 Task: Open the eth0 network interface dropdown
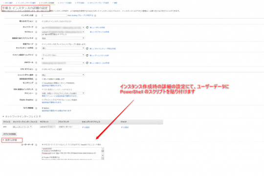click(22, 127)
